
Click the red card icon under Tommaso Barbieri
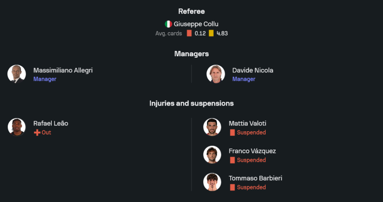click(x=232, y=187)
